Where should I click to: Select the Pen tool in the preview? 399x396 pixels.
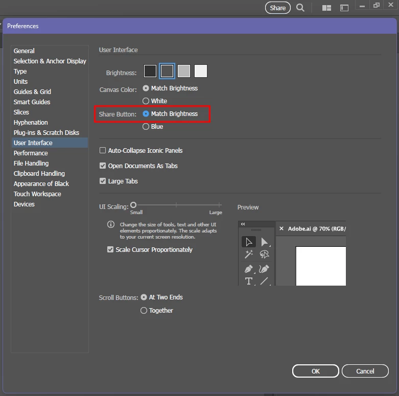[x=249, y=269]
